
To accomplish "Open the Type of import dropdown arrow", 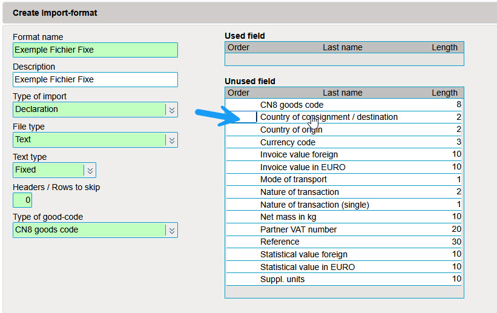I will tap(172, 110).
